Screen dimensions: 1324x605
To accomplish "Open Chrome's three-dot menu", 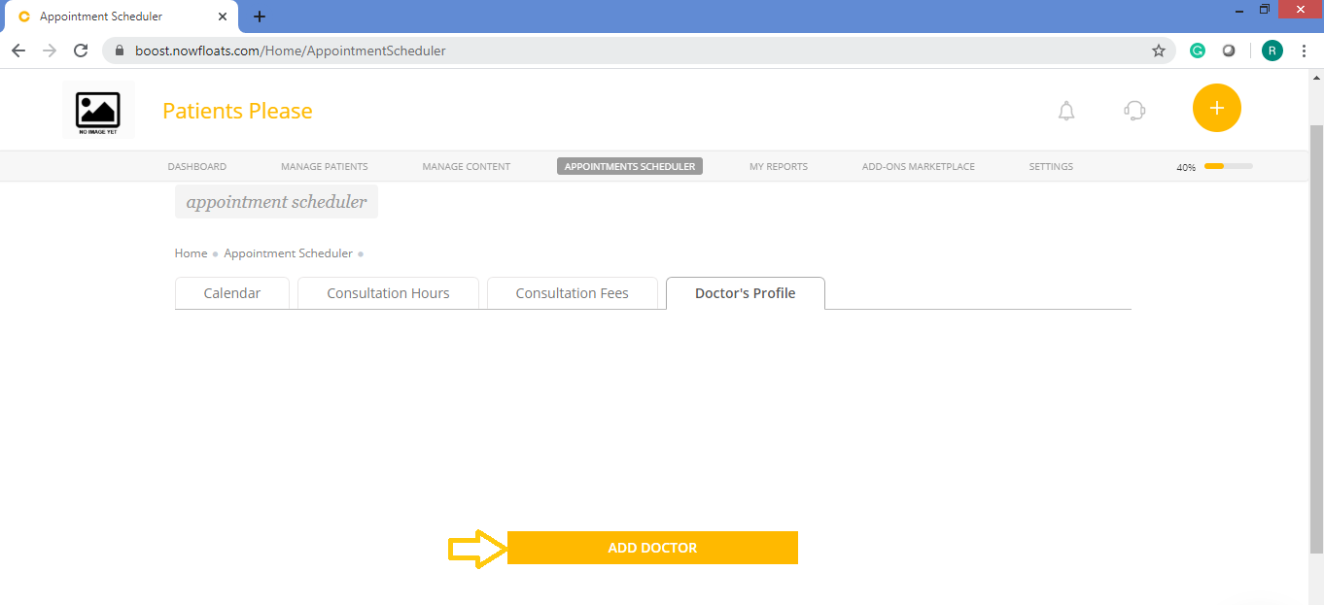I will point(1305,50).
